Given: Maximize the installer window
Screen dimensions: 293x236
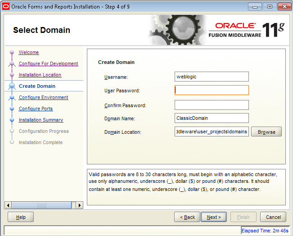Looking at the screenshot, I should [270, 7].
